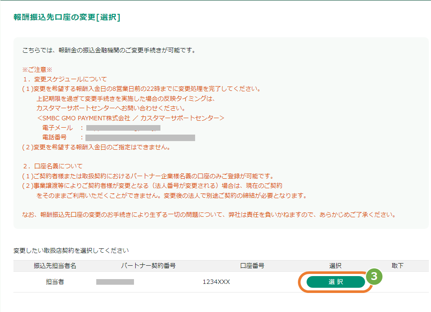The width and height of the screenshot is (431, 312).
Task: Click section heading 2．口座名義について
Action: click(x=53, y=166)
